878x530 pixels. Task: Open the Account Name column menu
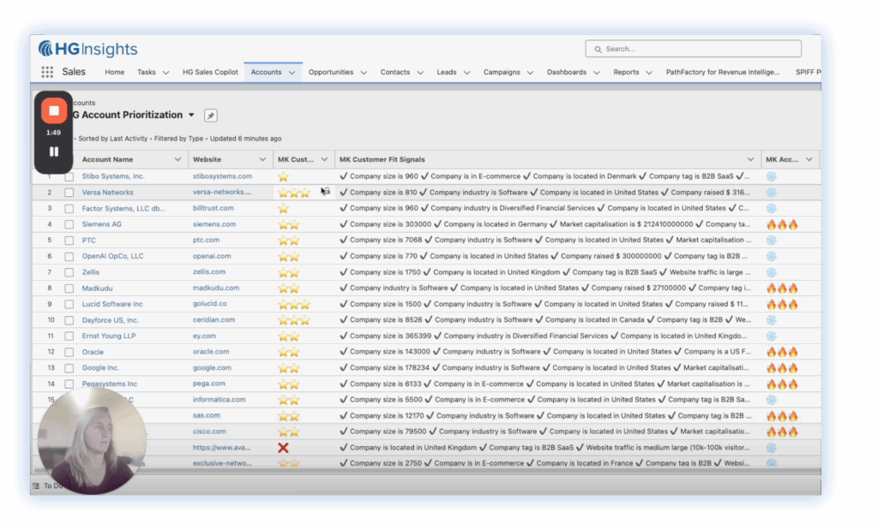tap(177, 159)
